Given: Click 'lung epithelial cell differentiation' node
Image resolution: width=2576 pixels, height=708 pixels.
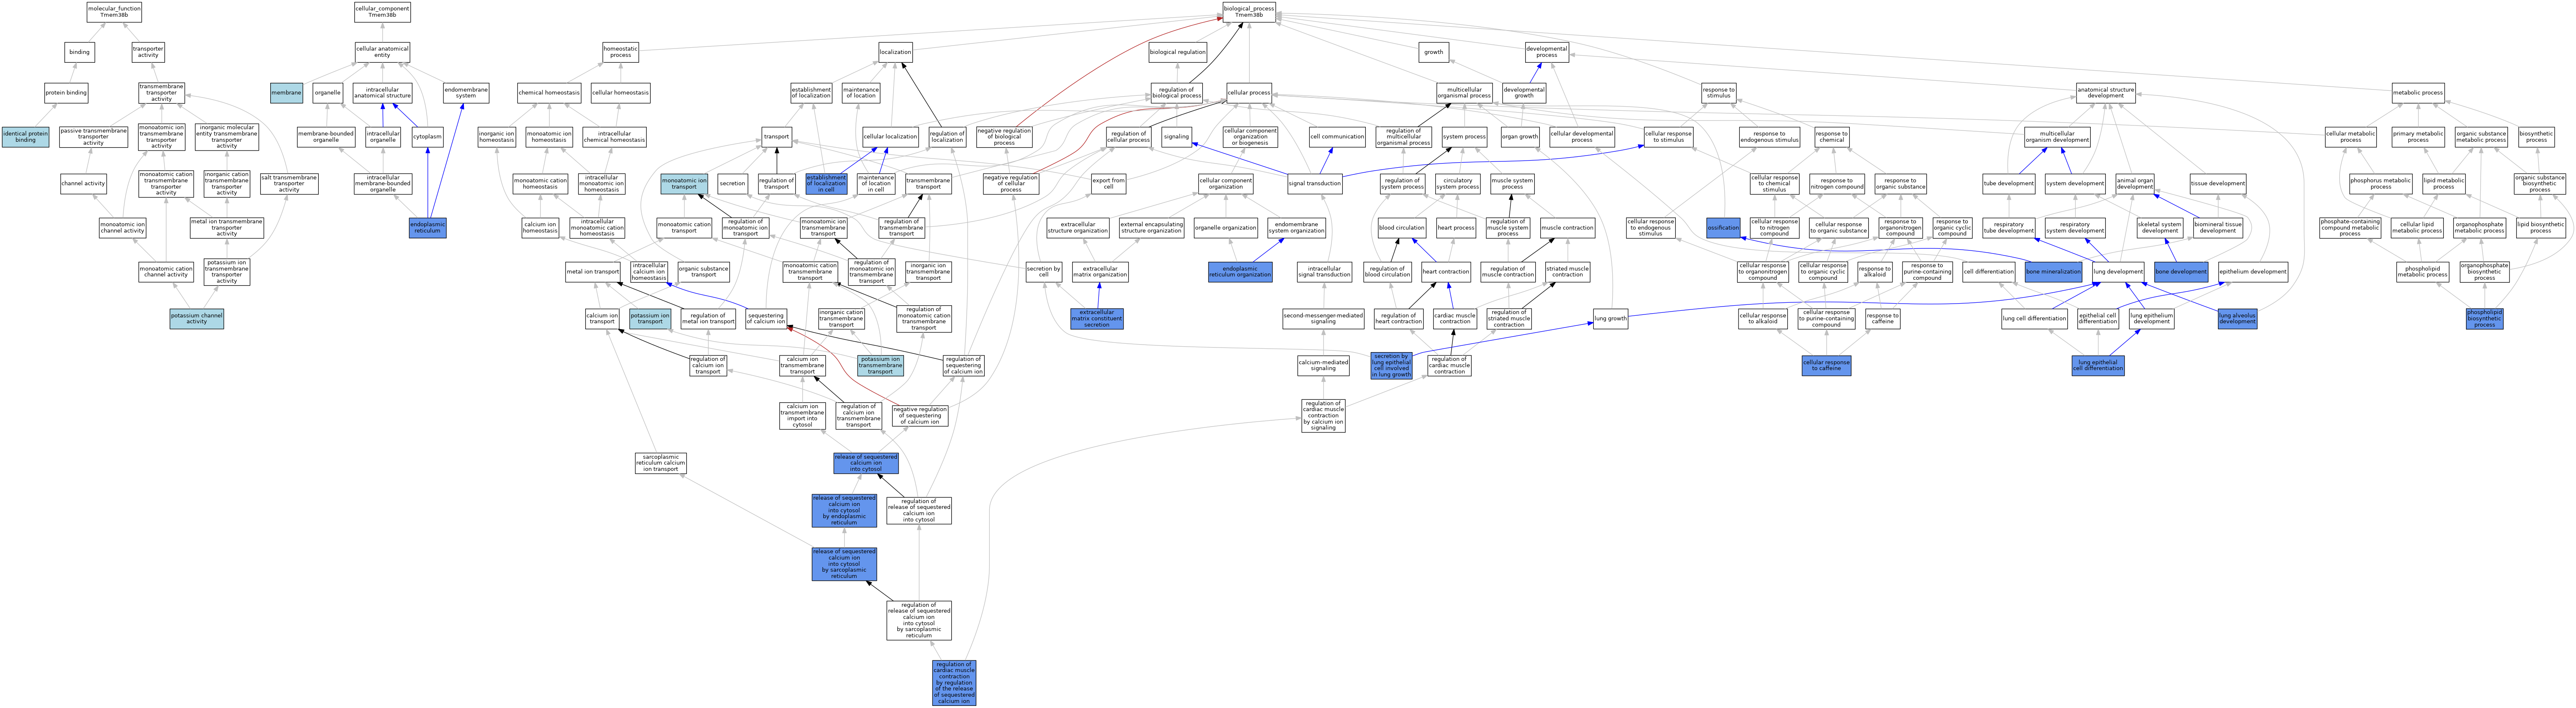Looking at the screenshot, I should tap(2098, 365).
